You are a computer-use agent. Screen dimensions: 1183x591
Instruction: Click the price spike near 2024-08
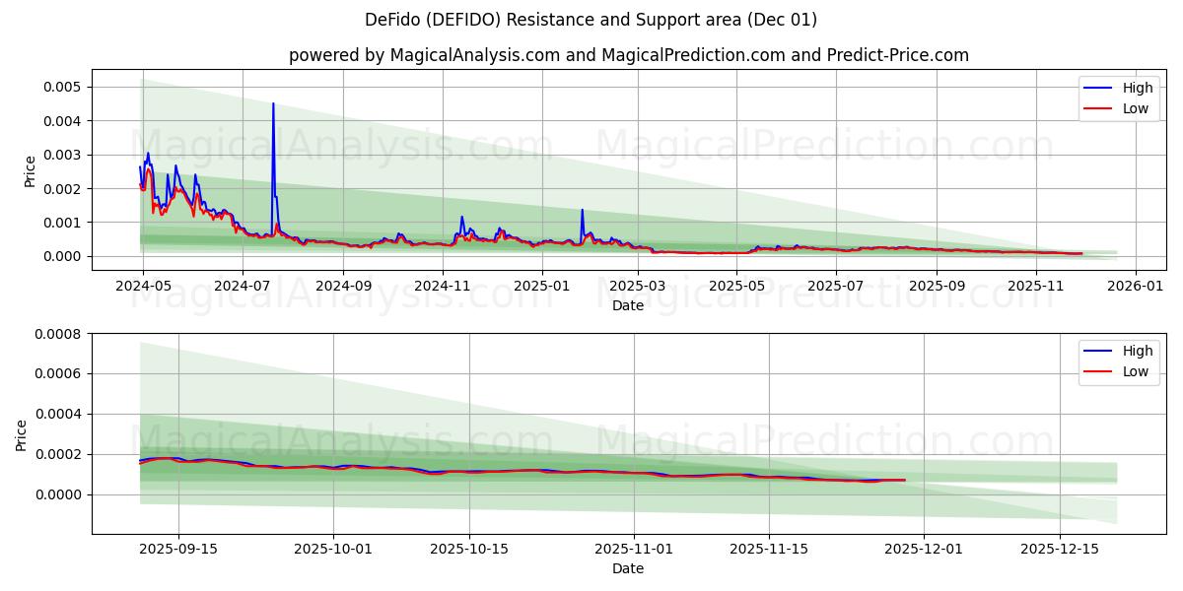273,102
